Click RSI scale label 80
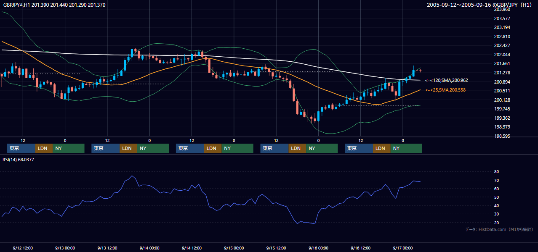Screen dimensions: 538x252 [496, 172]
